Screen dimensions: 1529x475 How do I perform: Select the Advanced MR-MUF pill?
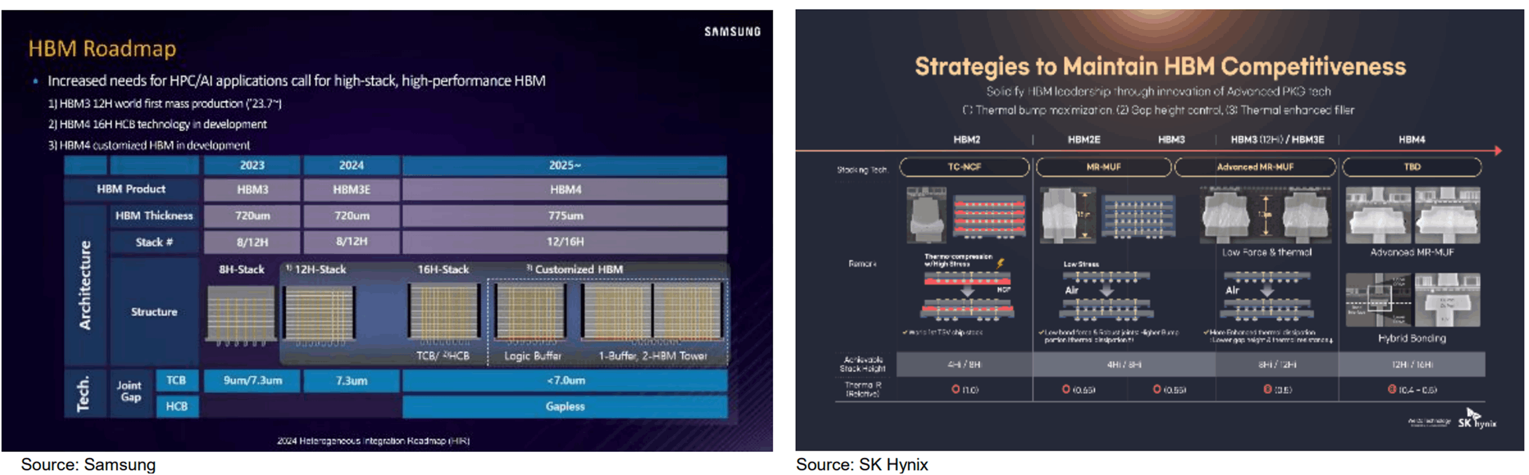[1255, 167]
